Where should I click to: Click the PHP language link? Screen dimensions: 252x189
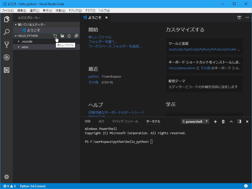213,49
